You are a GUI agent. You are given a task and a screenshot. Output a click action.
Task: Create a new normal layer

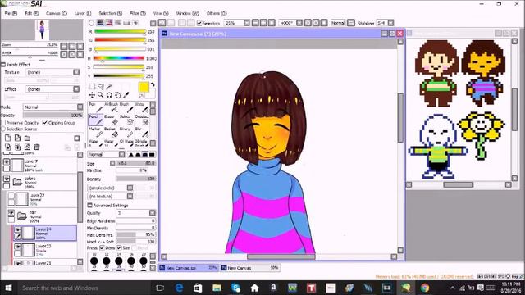[7, 138]
